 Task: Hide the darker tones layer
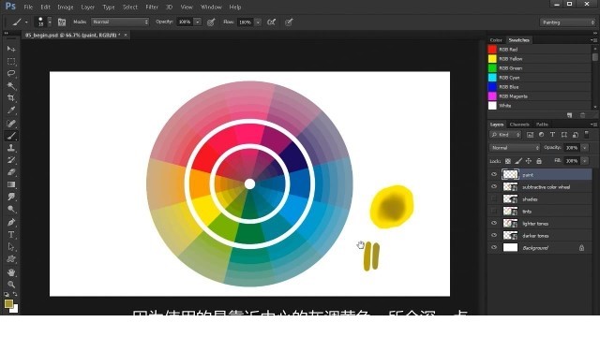point(494,235)
